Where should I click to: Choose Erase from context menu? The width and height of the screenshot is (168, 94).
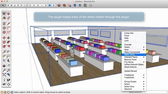(134, 36)
